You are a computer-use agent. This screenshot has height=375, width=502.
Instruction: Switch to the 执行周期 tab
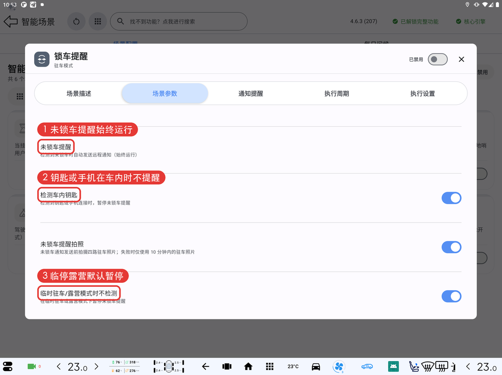click(336, 93)
